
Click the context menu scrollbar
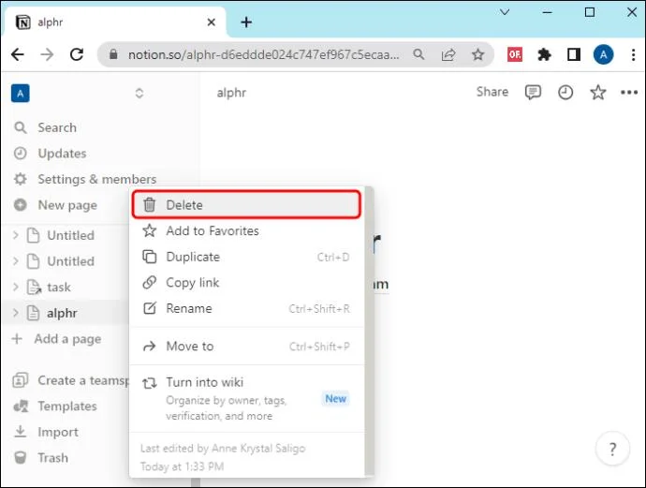(x=369, y=332)
